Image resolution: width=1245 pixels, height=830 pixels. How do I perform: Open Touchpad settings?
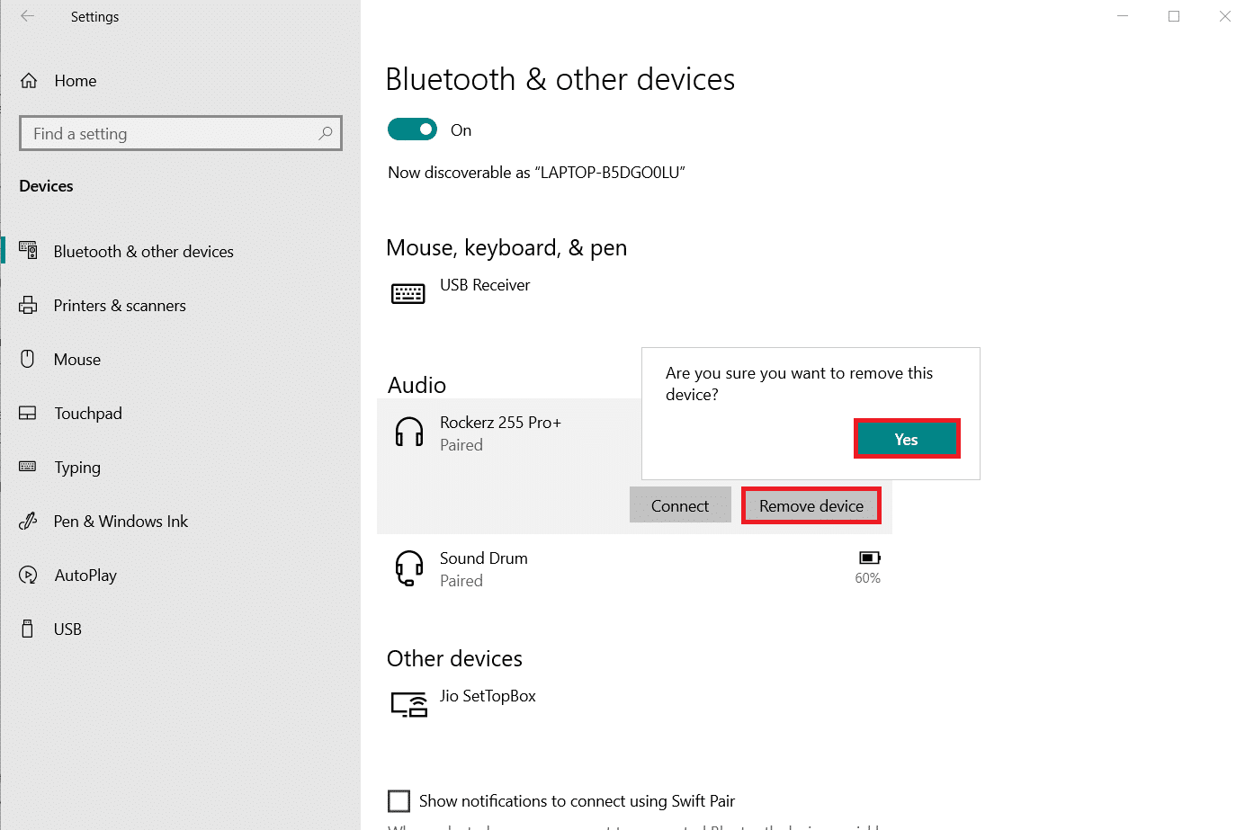click(x=88, y=414)
